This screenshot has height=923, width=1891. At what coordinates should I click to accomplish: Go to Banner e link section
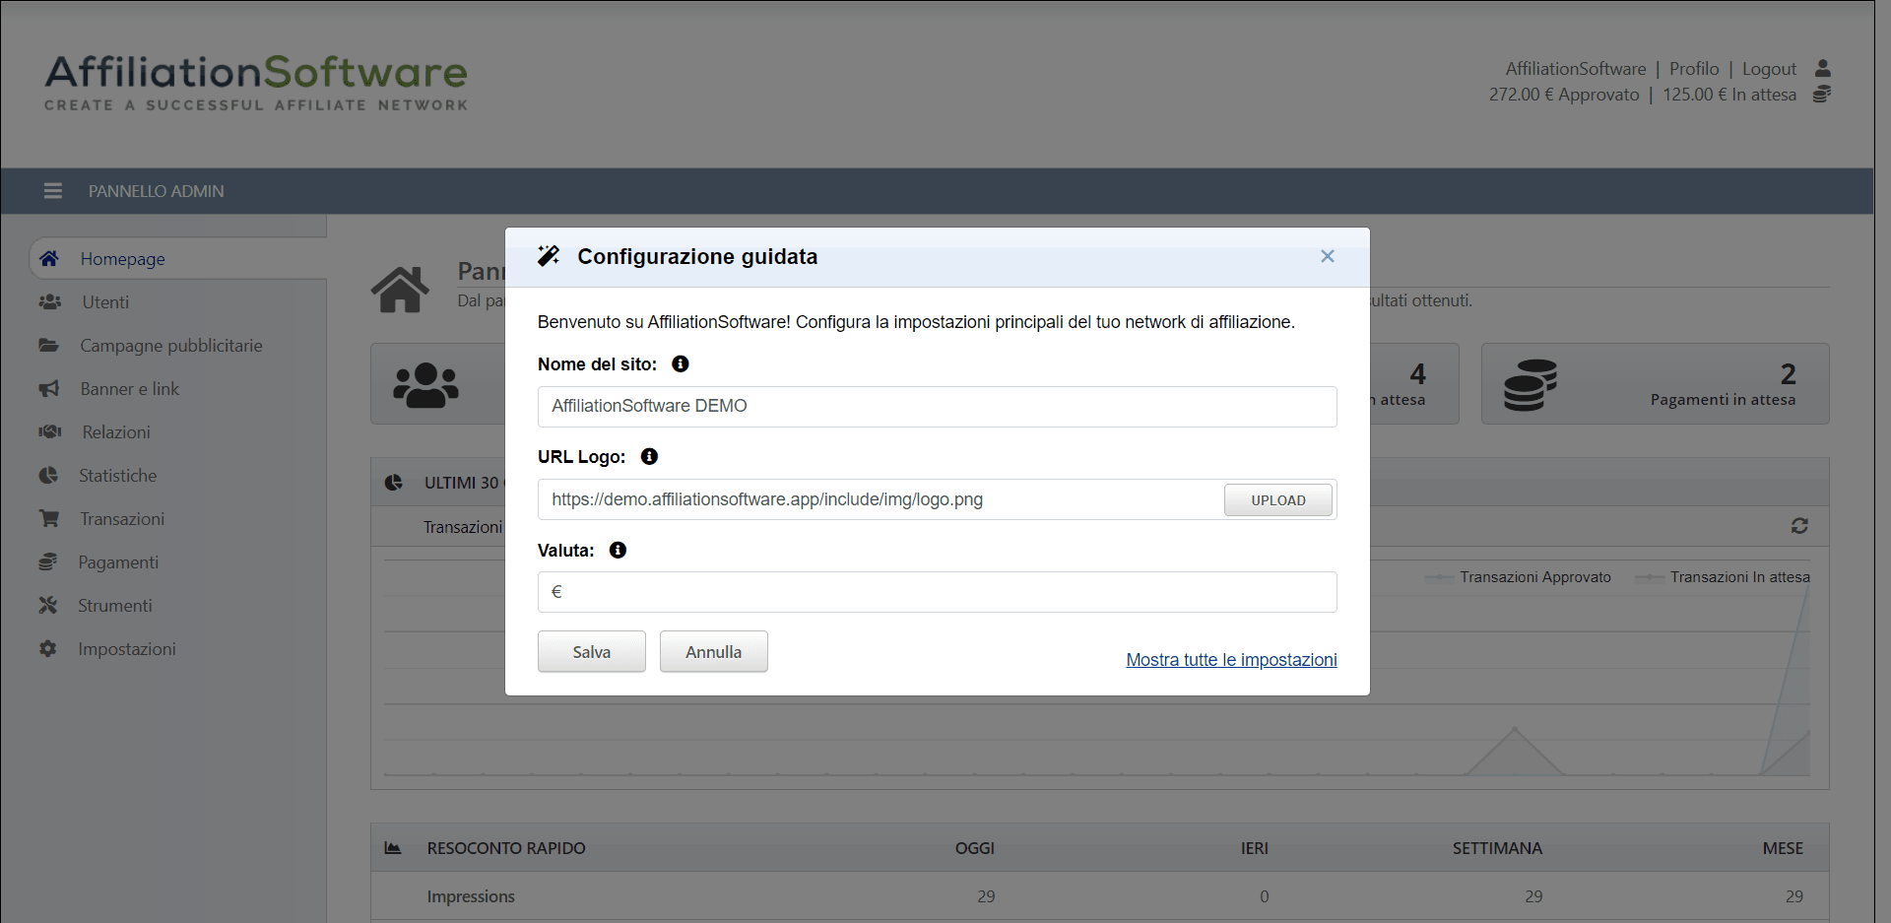(129, 389)
